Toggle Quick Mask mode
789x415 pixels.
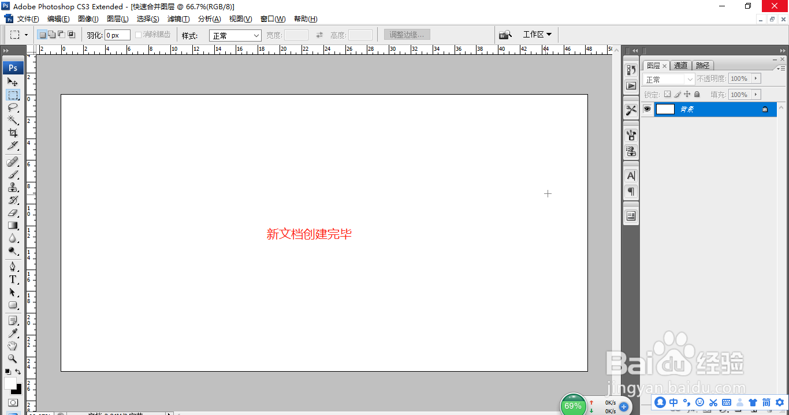pos(13,402)
